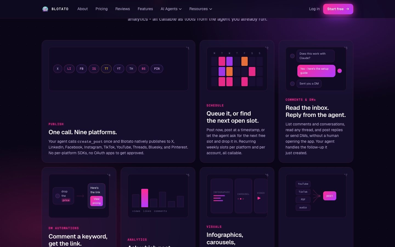The height and width of the screenshot is (247, 395).
Task: Click the CAROUSEL preview tile
Action: click(x=243, y=196)
